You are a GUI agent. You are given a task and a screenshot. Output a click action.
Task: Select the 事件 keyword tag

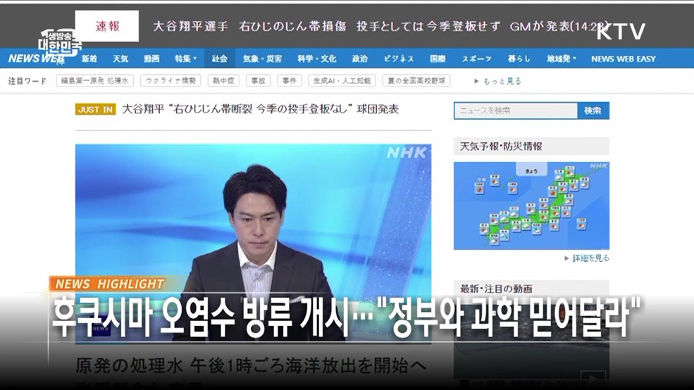(x=289, y=81)
